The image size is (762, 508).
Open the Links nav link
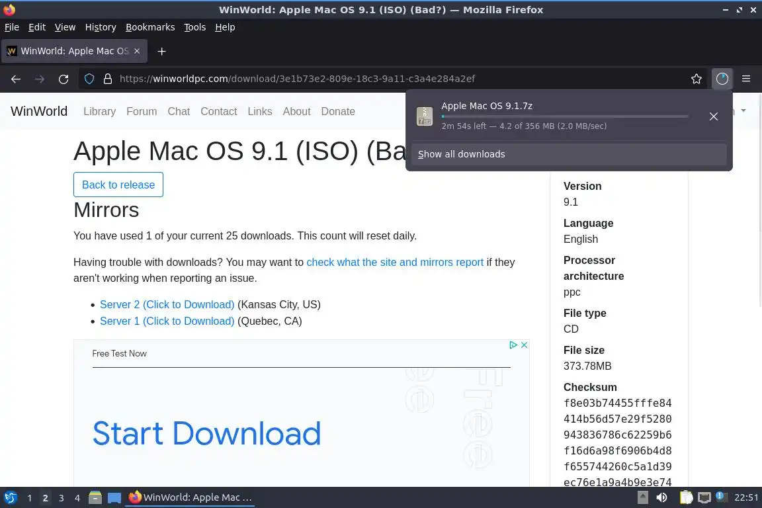[260, 111]
